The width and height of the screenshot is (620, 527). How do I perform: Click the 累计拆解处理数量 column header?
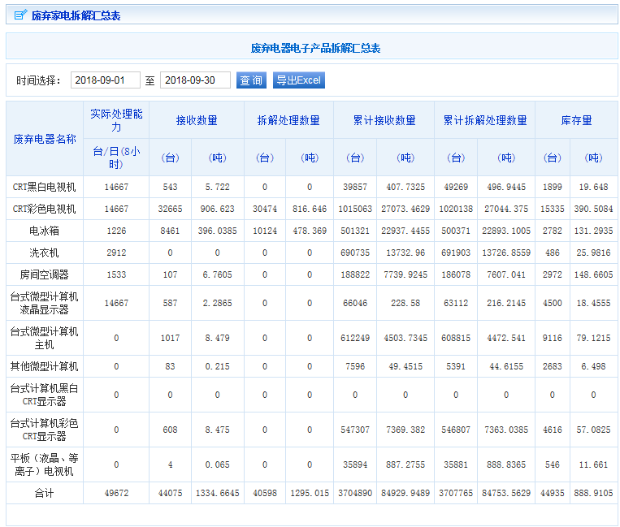point(485,120)
